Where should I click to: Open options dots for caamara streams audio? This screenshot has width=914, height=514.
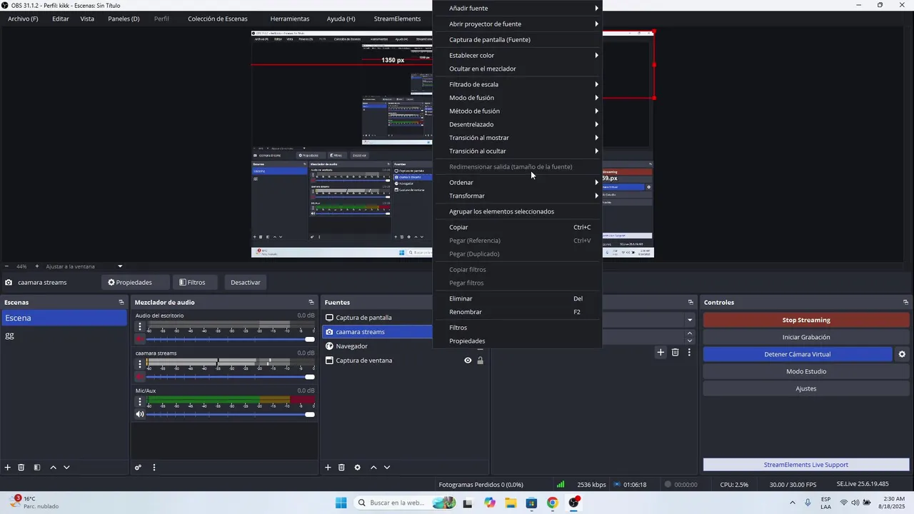point(140,364)
